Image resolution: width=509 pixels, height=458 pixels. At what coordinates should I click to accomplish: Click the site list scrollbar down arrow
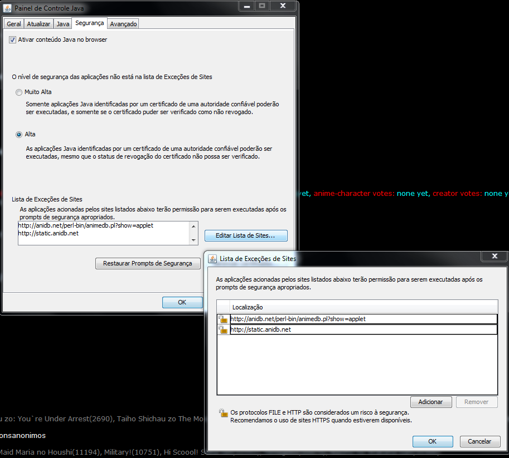click(193, 240)
